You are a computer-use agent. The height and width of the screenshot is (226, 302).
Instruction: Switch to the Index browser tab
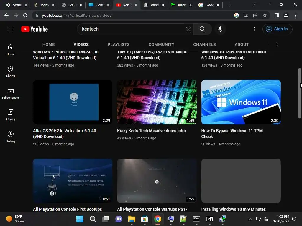[x=42, y=5]
